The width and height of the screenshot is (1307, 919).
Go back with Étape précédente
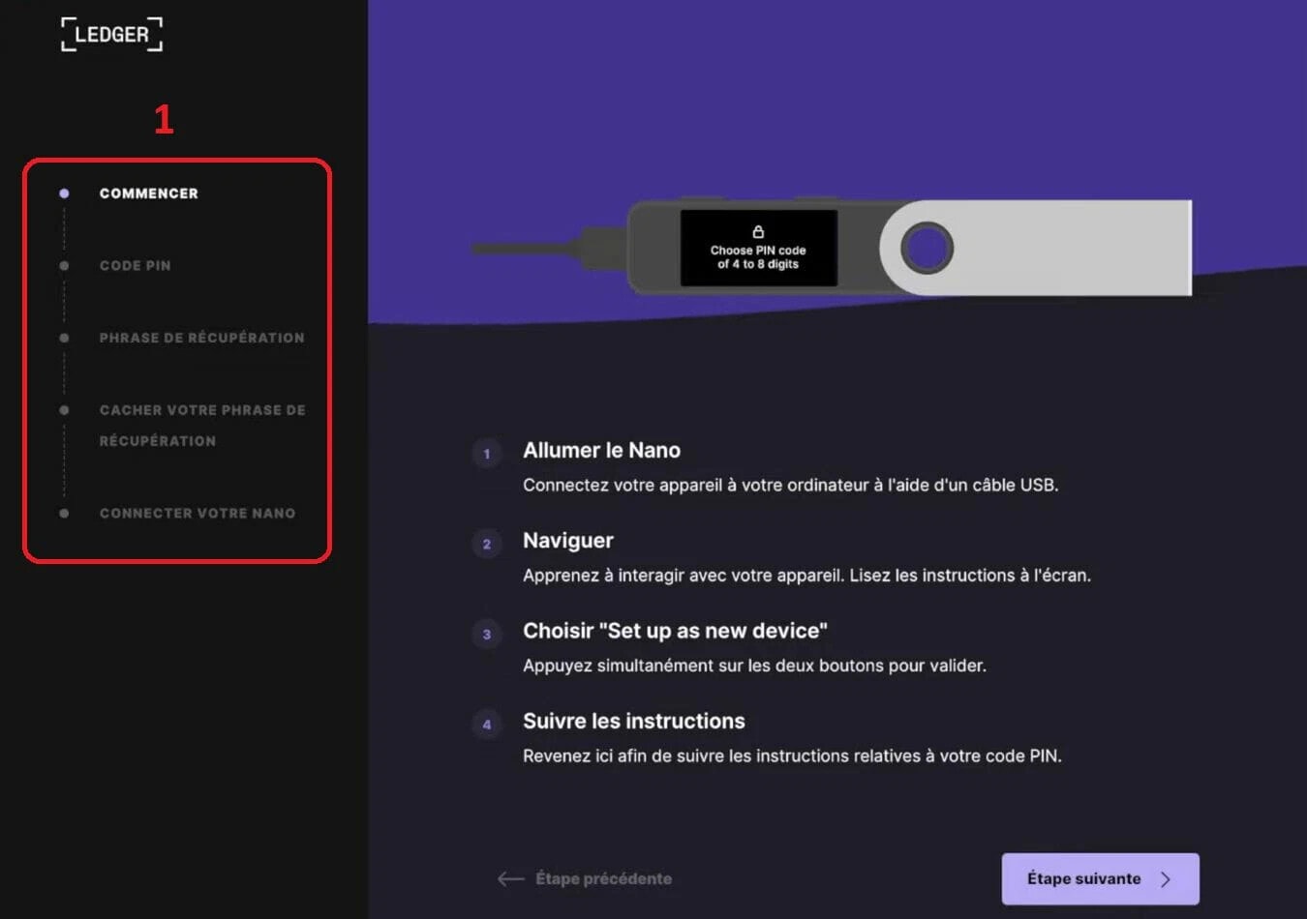(603, 878)
